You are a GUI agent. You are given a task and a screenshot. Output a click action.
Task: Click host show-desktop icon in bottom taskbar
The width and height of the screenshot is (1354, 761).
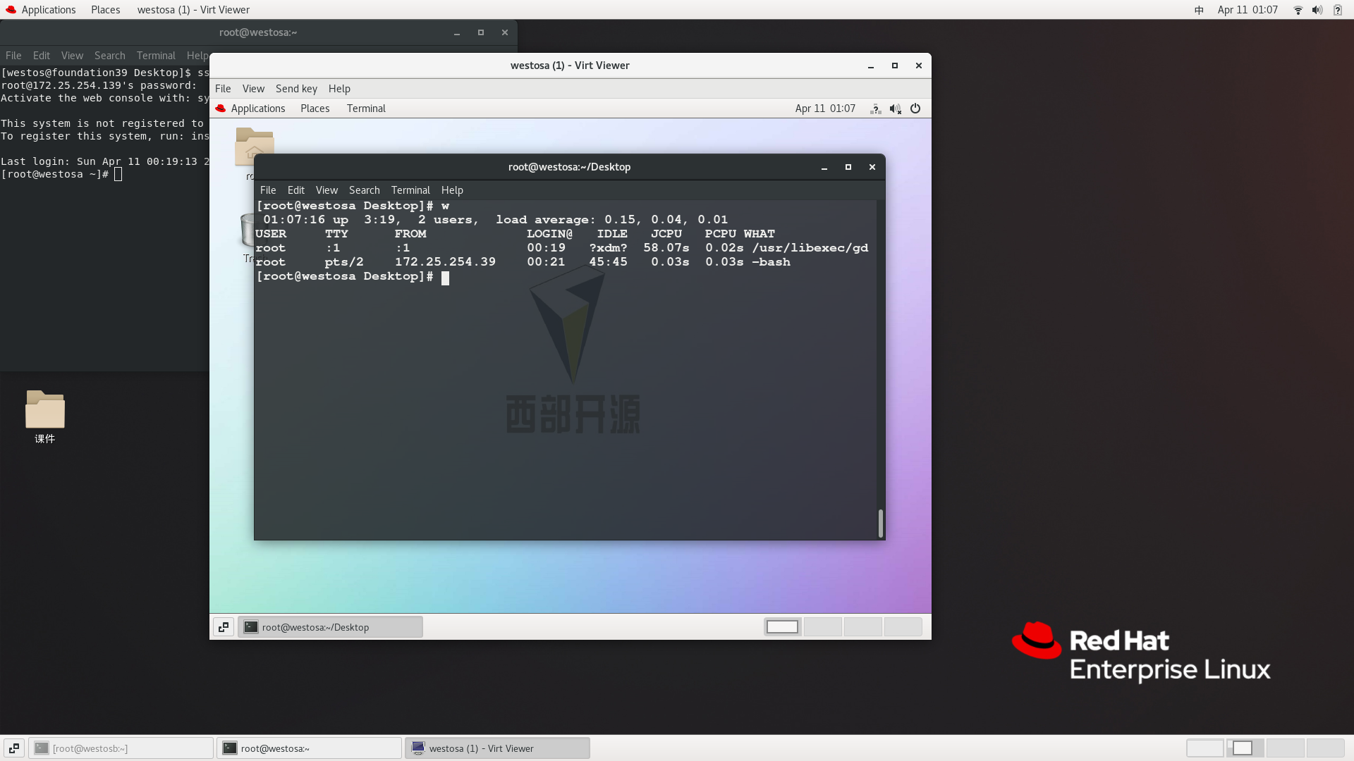coord(14,748)
